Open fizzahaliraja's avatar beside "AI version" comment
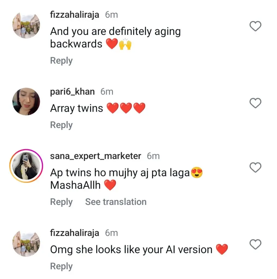277x279 pixels. coord(26,243)
